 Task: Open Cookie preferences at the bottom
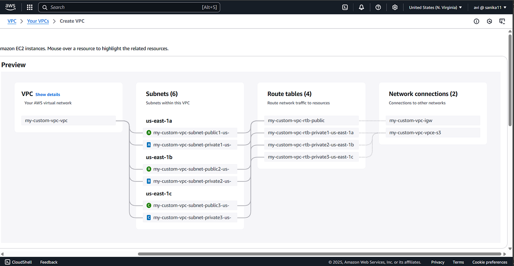pyautogui.click(x=489, y=262)
